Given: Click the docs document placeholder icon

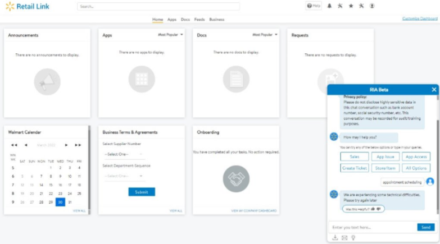Looking at the screenshot, I should pyautogui.click(x=236, y=79).
